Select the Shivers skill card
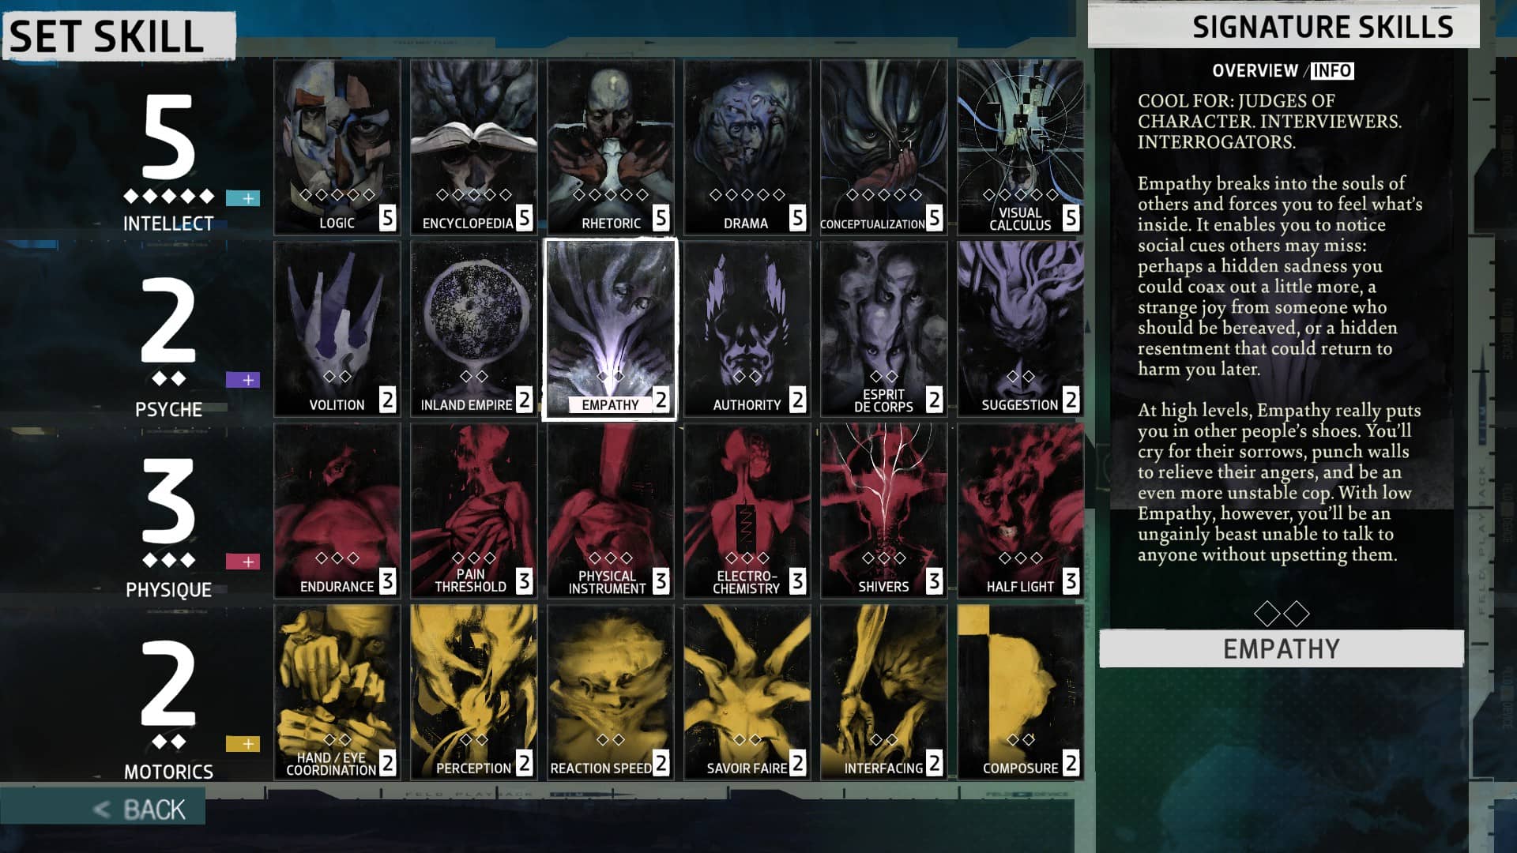 coord(883,510)
